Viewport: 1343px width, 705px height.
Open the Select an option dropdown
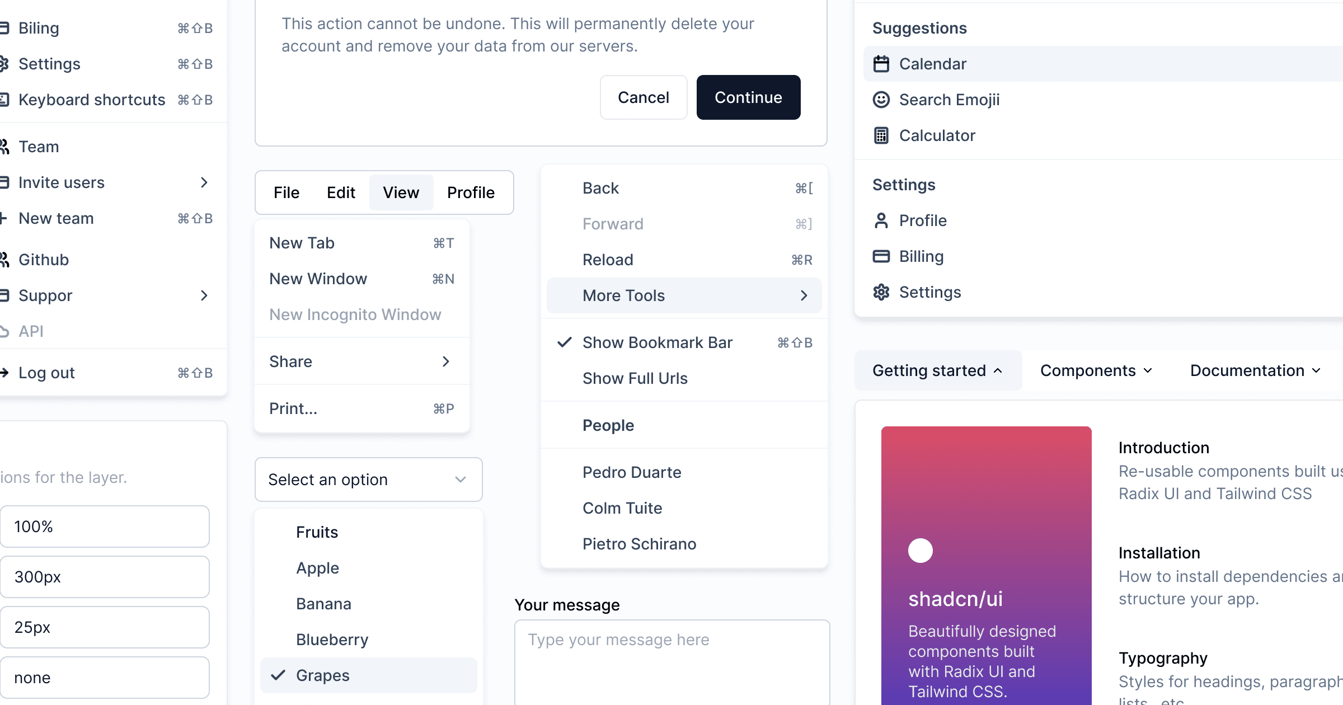point(368,480)
